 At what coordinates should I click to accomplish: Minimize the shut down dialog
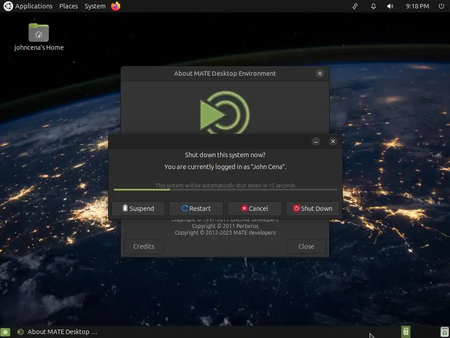316,141
